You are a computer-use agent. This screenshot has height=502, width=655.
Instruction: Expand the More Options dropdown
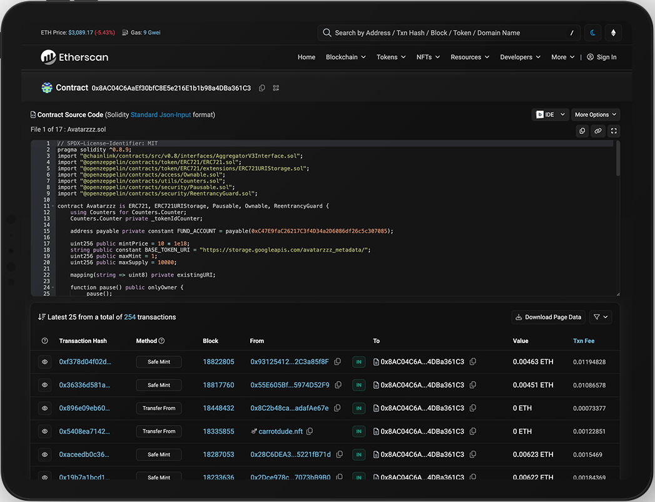(x=595, y=115)
